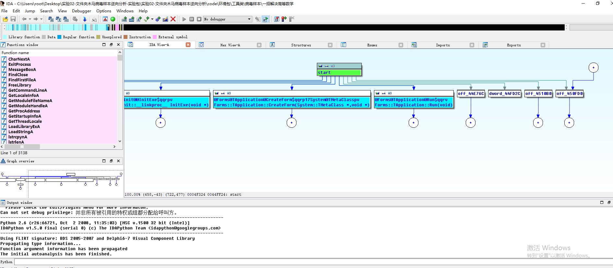613x268 pixels.
Task: Click the binoculars immediate-value search icon
Action: [51, 19]
